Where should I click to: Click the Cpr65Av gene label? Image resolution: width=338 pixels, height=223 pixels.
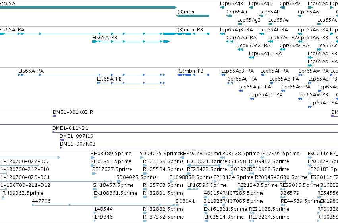[x=290, y=4]
